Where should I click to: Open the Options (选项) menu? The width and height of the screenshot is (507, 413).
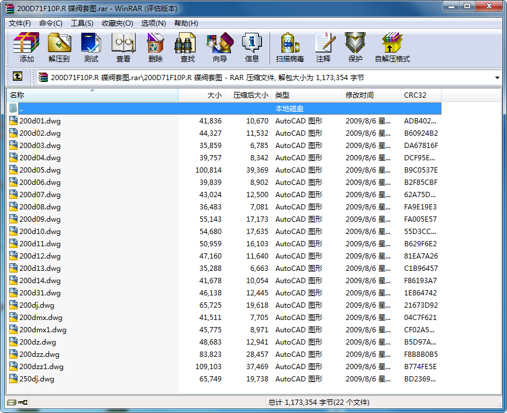(154, 23)
